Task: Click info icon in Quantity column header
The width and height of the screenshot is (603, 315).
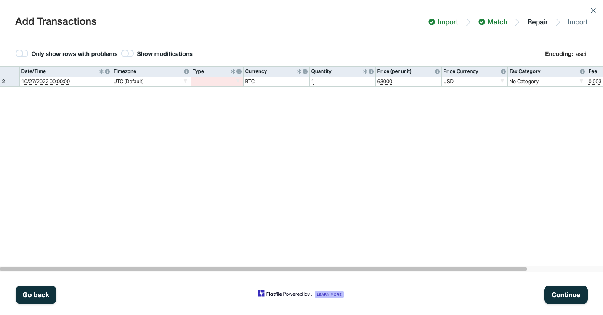Action: click(371, 71)
